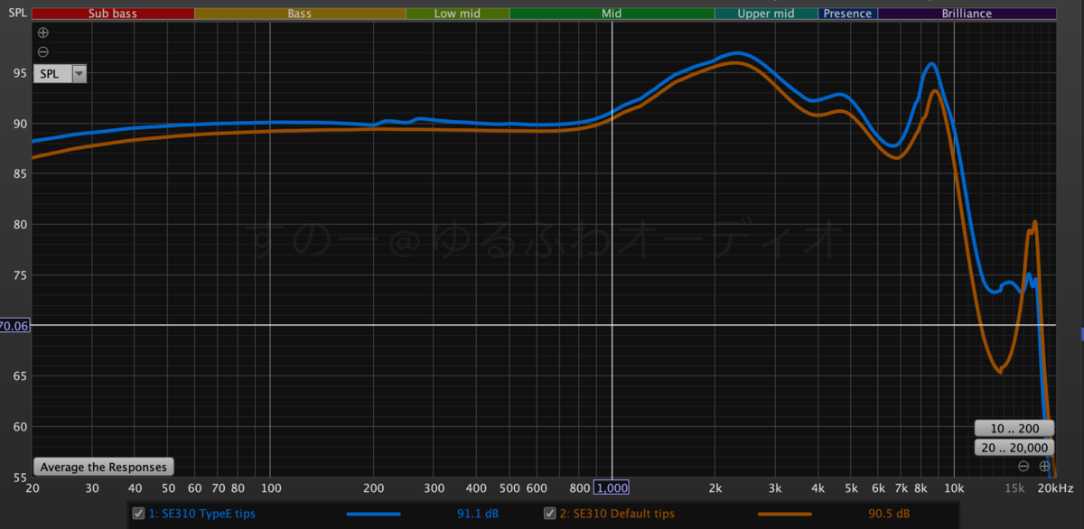Click the 1,000 cursor frequency readout box
Screen dimensions: 1084x529
pos(612,488)
